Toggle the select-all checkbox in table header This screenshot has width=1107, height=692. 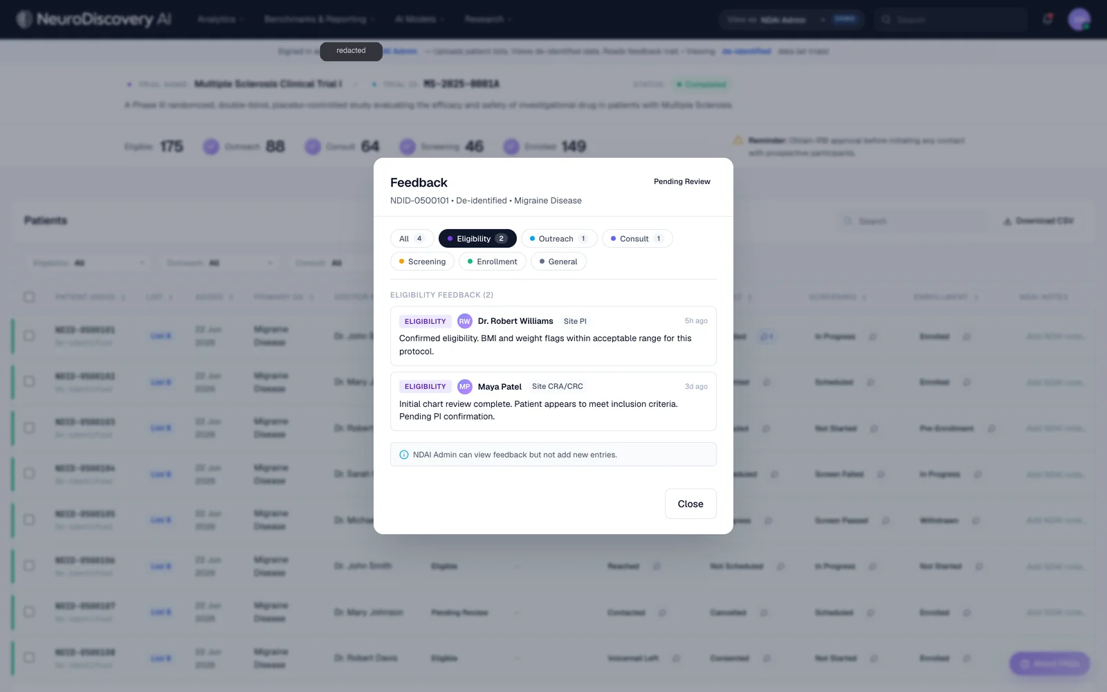pos(29,297)
